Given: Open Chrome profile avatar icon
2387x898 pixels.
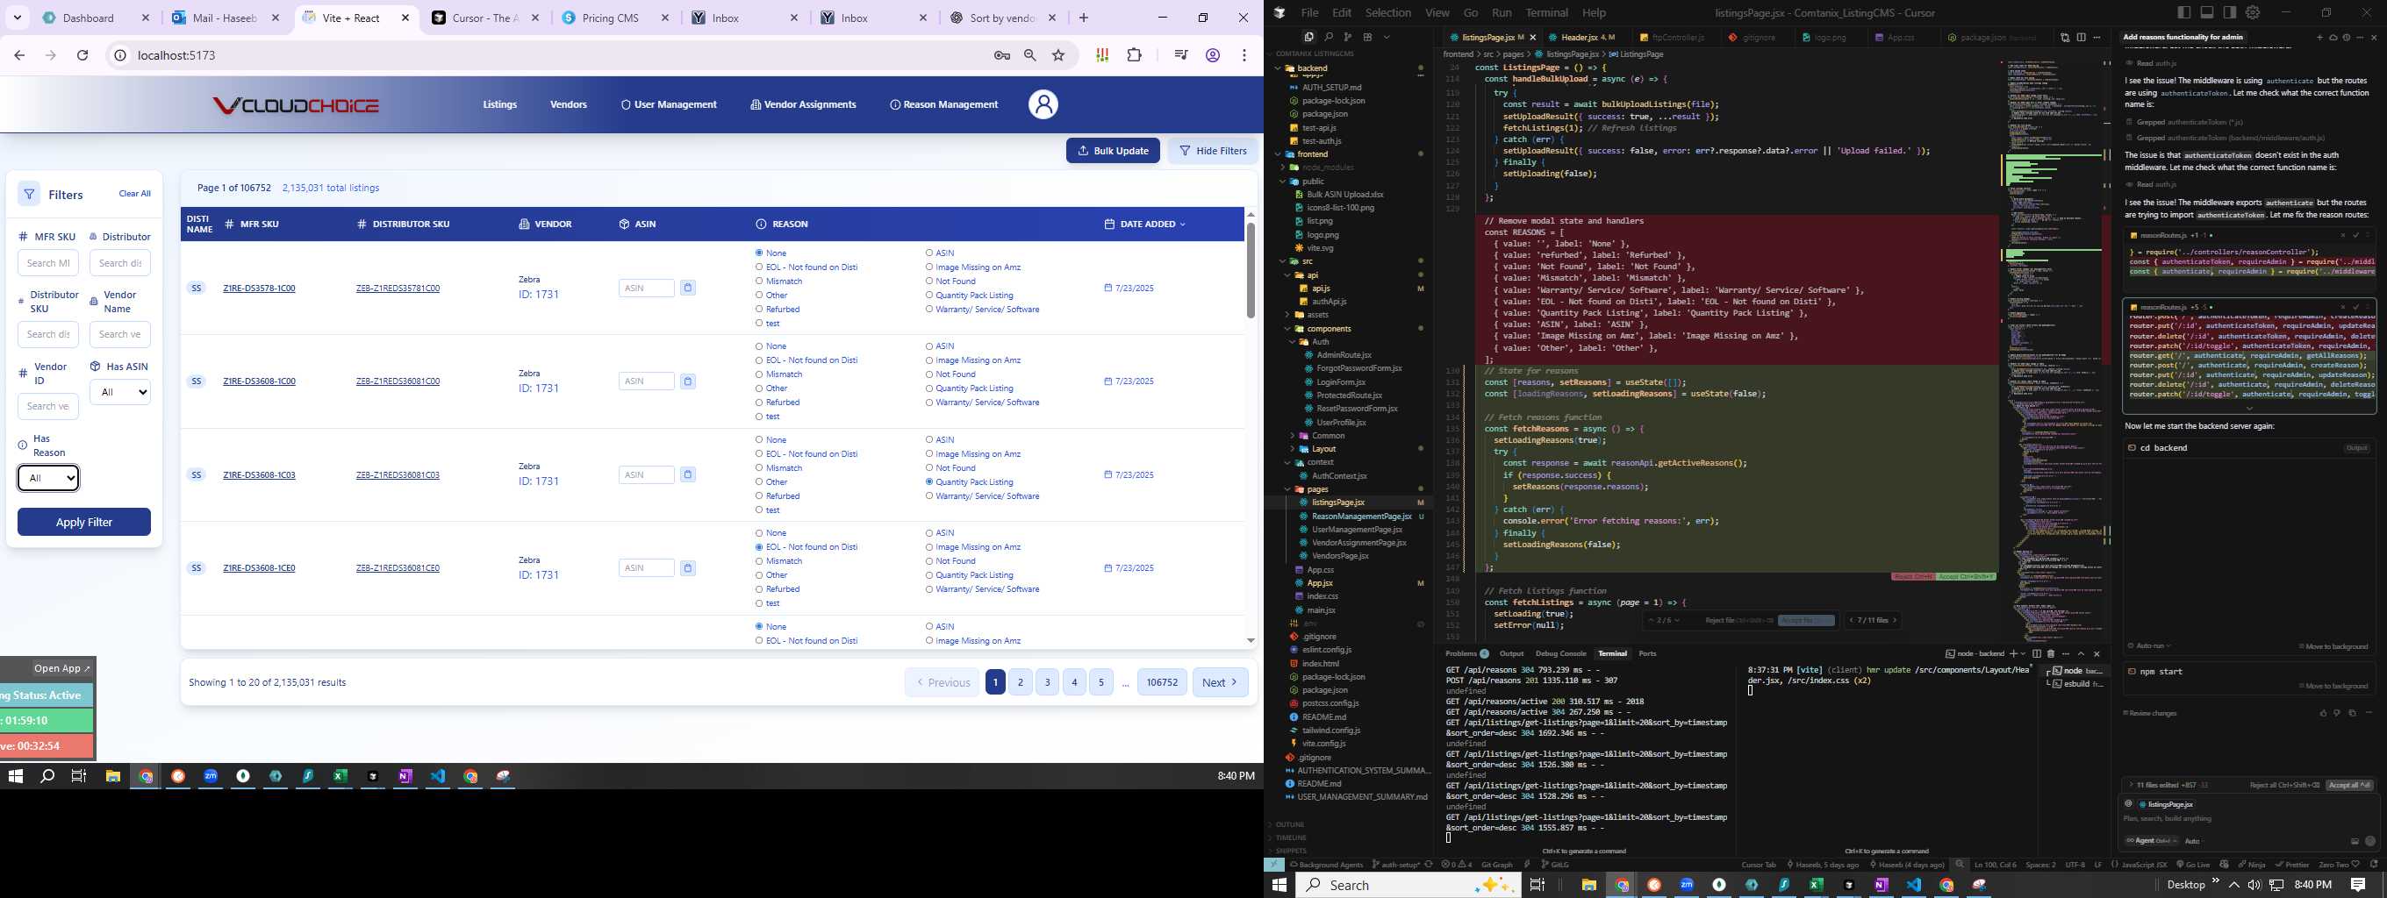Looking at the screenshot, I should [x=1212, y=55].
